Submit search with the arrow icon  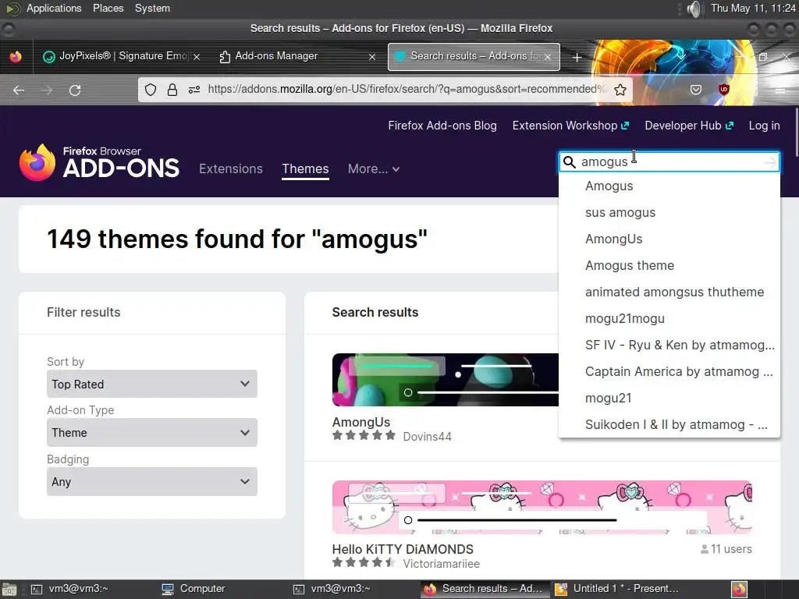point(770,162)
